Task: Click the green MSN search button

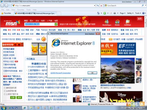Action: coord(56,24)
